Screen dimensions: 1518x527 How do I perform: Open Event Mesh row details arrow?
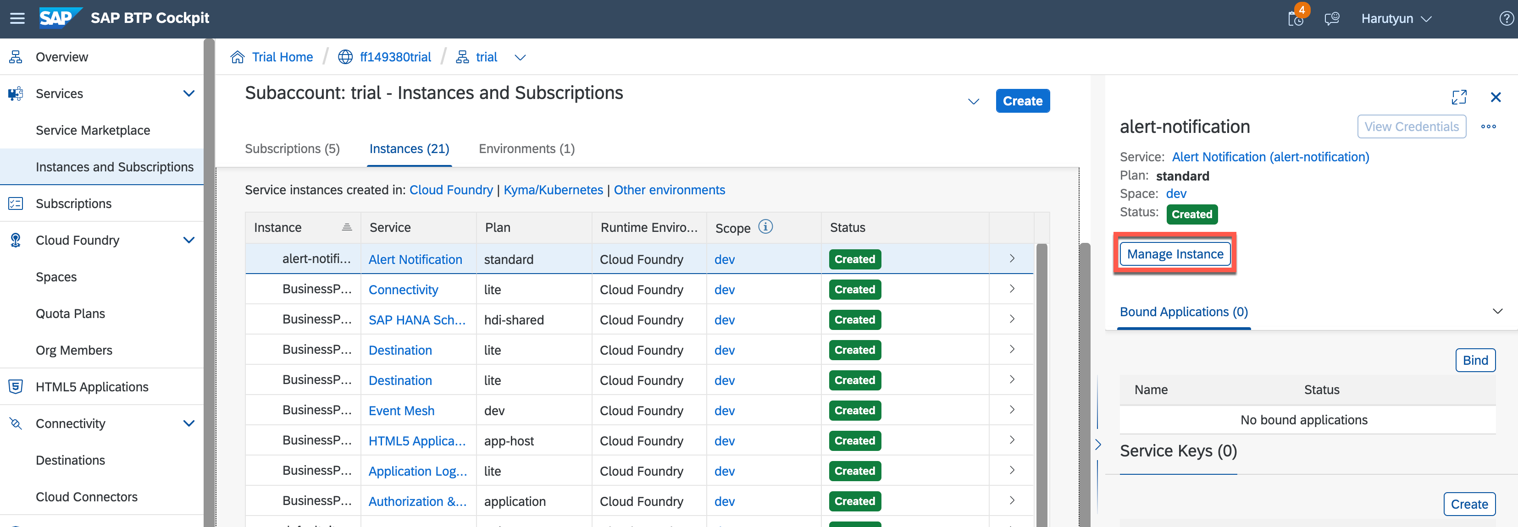coord(1012,410)
